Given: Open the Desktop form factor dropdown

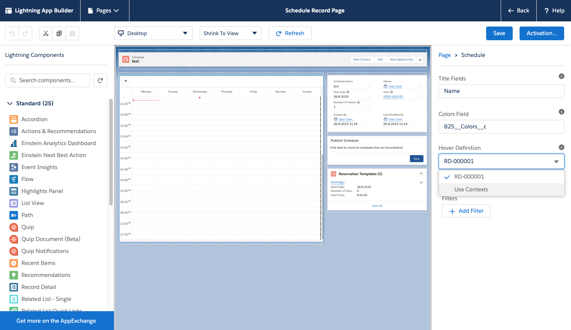Looking at the screenshot, I should coord(153,33).
